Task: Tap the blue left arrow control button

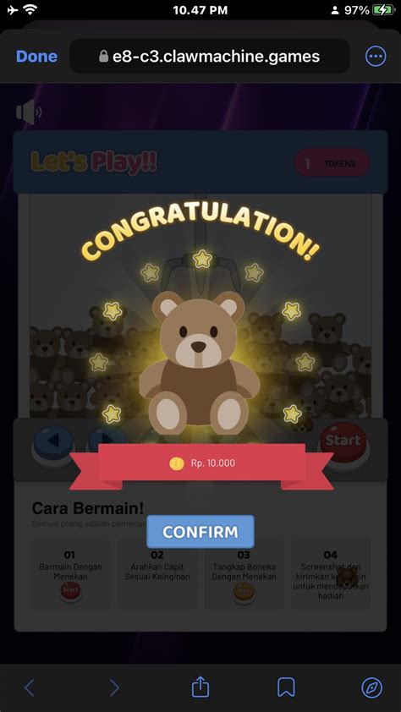Action: pos(53,443)
